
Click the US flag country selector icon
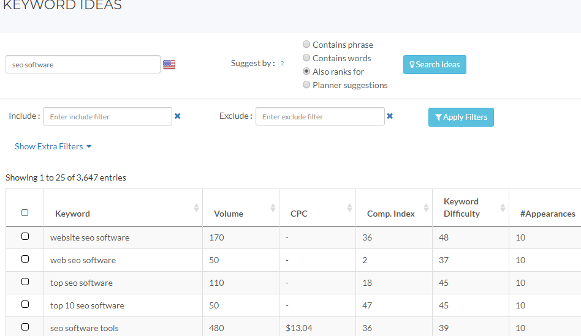coord(169,64)
